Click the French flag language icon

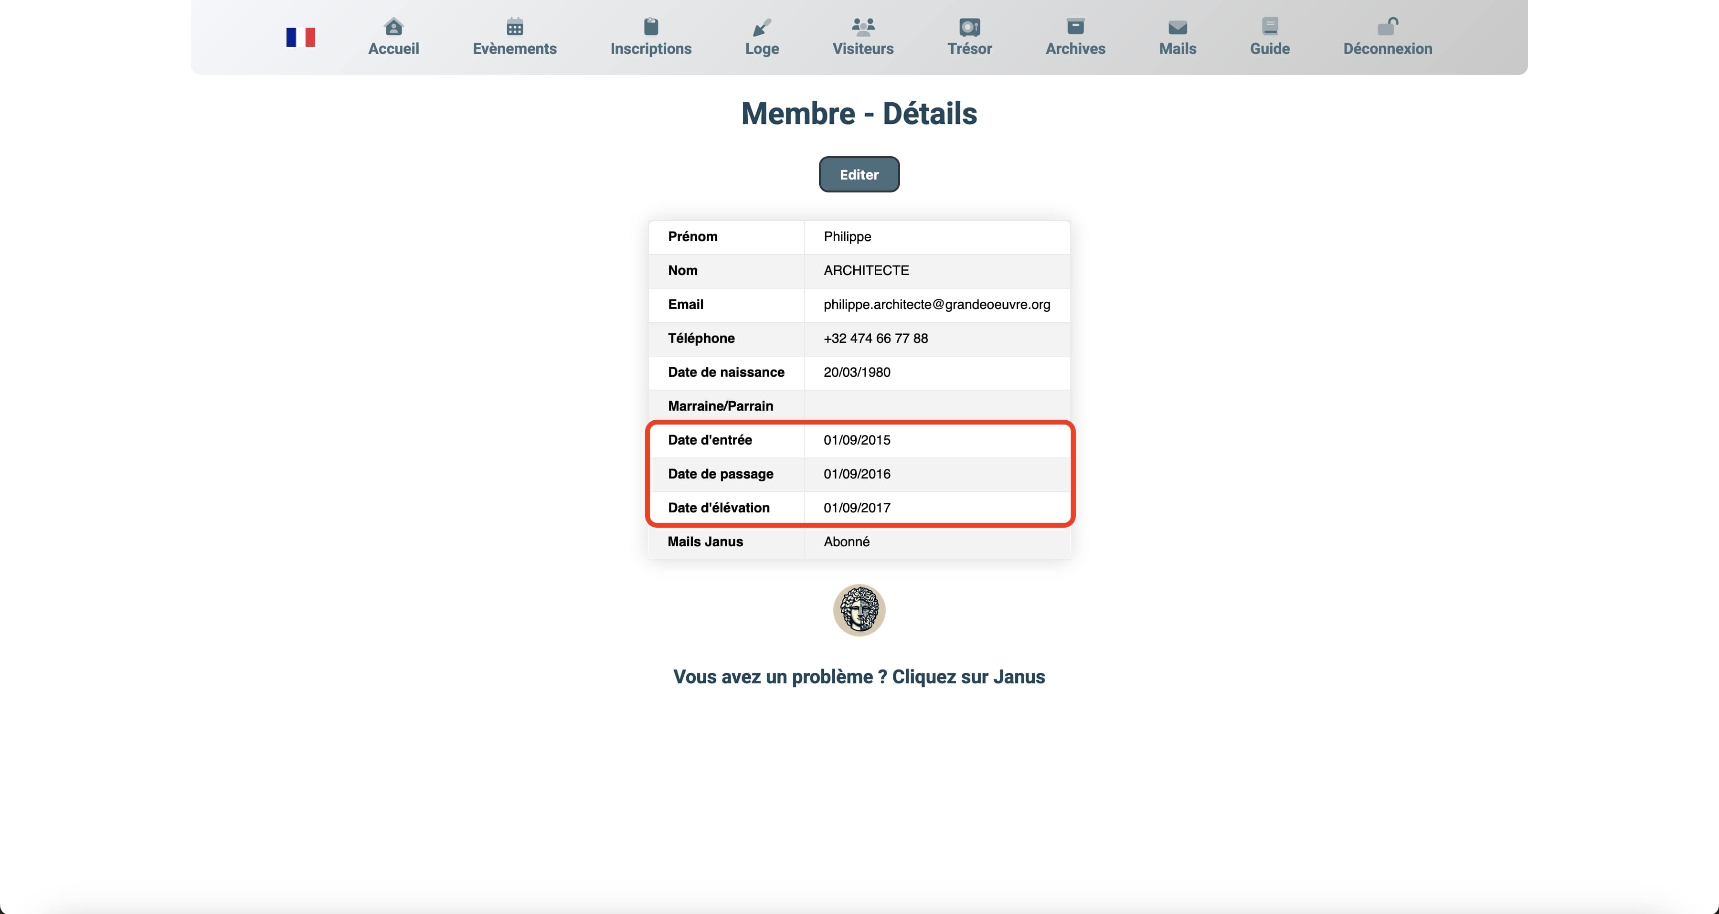point(300,37)
